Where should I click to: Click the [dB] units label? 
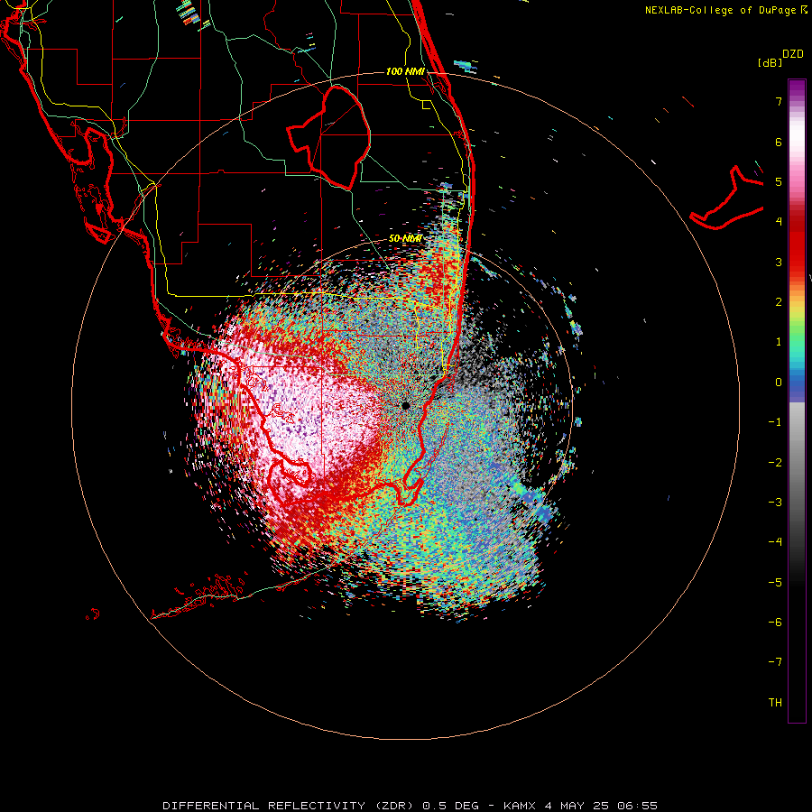pos(770,63)
